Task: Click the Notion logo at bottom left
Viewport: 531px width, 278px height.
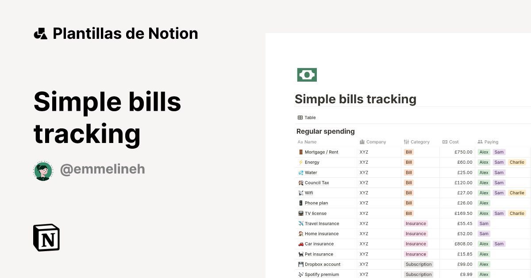Action: (x=46, y=238)
